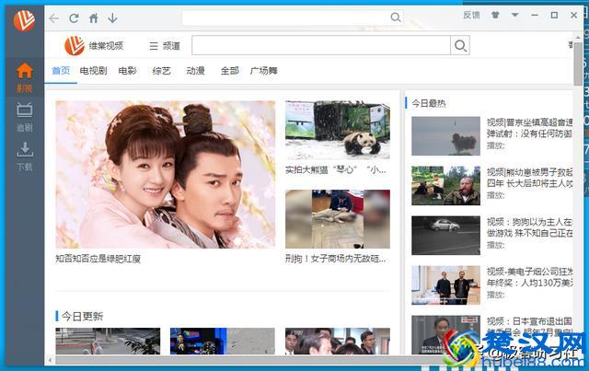
Task: Click the 维棠视频 logo in page header
Action: pos(94,46)
